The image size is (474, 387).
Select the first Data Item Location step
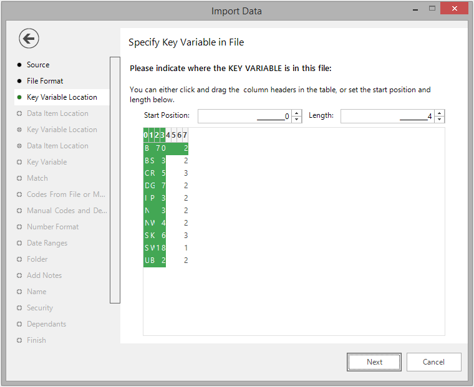57,113
